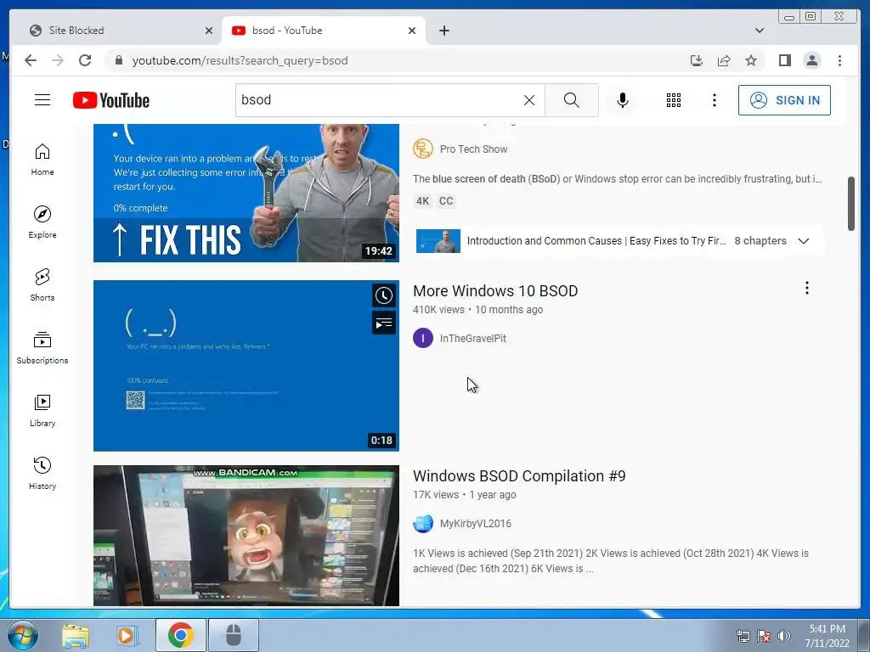Open Chrome three-dot menu
This screenshot has width=870, height=652.
click(x=839, y=60)
